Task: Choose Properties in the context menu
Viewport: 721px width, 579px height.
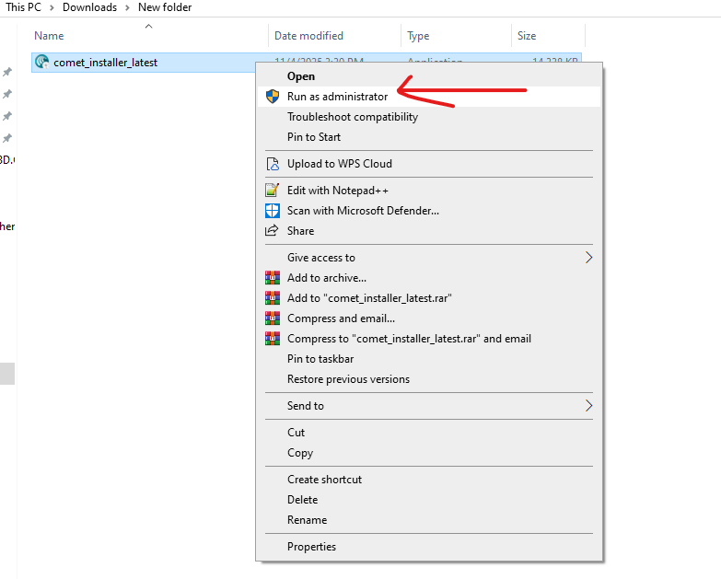Action: [311, 547]
